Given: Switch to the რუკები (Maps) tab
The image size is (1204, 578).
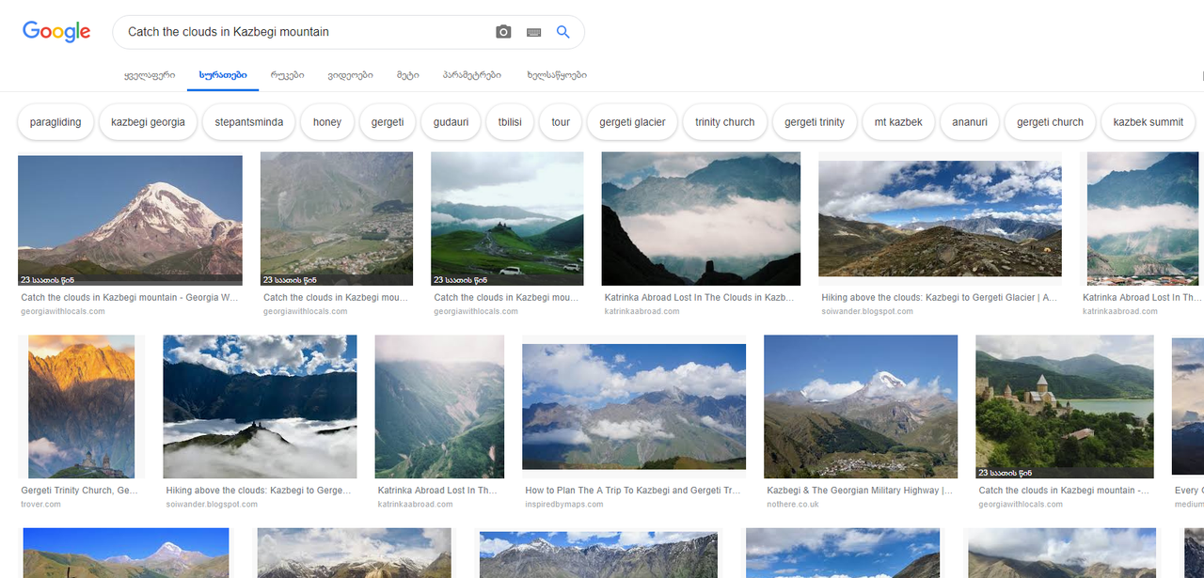Looking at the screenshot, I should coord(287,75).
